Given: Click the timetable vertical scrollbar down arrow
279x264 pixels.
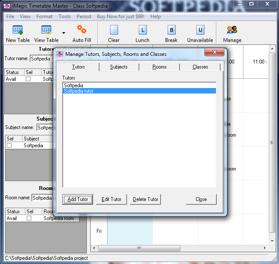Looking at the screenshot, I should 272,241.
